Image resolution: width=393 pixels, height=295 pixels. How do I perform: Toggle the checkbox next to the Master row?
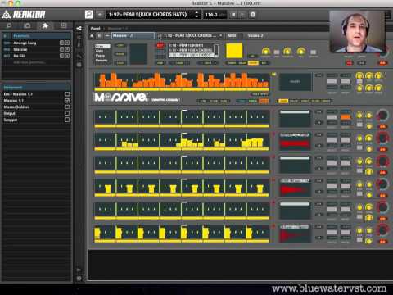67,107
